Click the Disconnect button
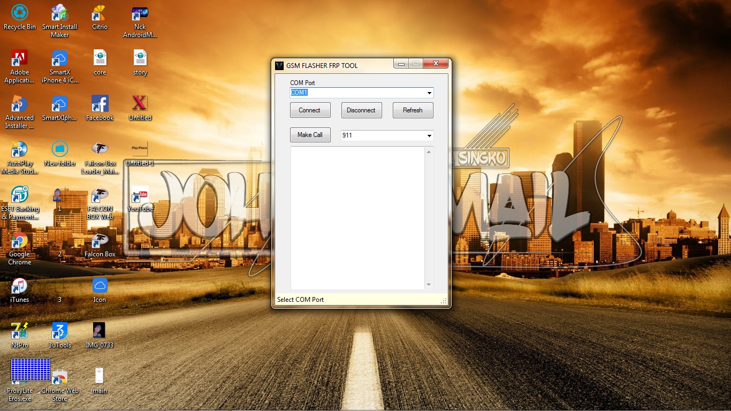The image size is (731, 411). point(362,110)
